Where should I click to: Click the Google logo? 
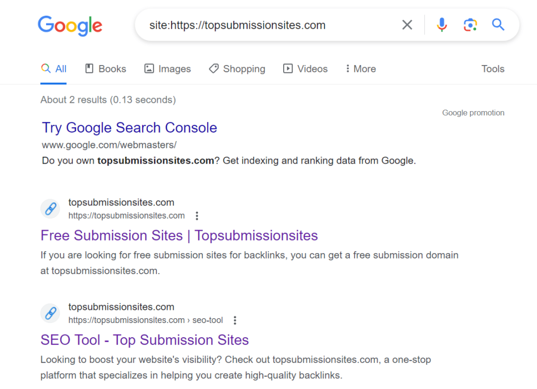pyautogui.click(x=70, y=25)
